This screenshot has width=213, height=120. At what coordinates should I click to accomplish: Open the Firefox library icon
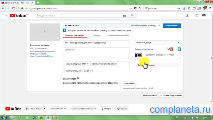(189, 8)
